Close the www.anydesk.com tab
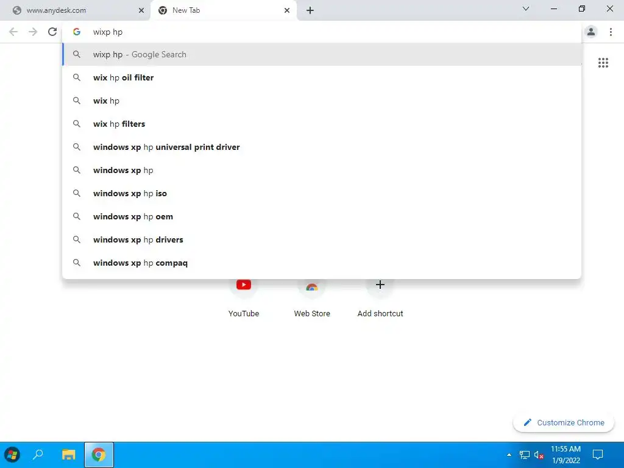Image resolution: width=624 pixels, height=468 pixels. coord(141,10)
